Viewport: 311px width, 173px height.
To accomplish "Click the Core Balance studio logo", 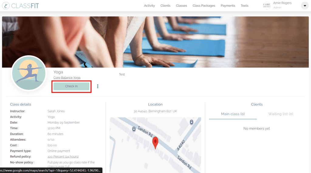I will point(267,5).
